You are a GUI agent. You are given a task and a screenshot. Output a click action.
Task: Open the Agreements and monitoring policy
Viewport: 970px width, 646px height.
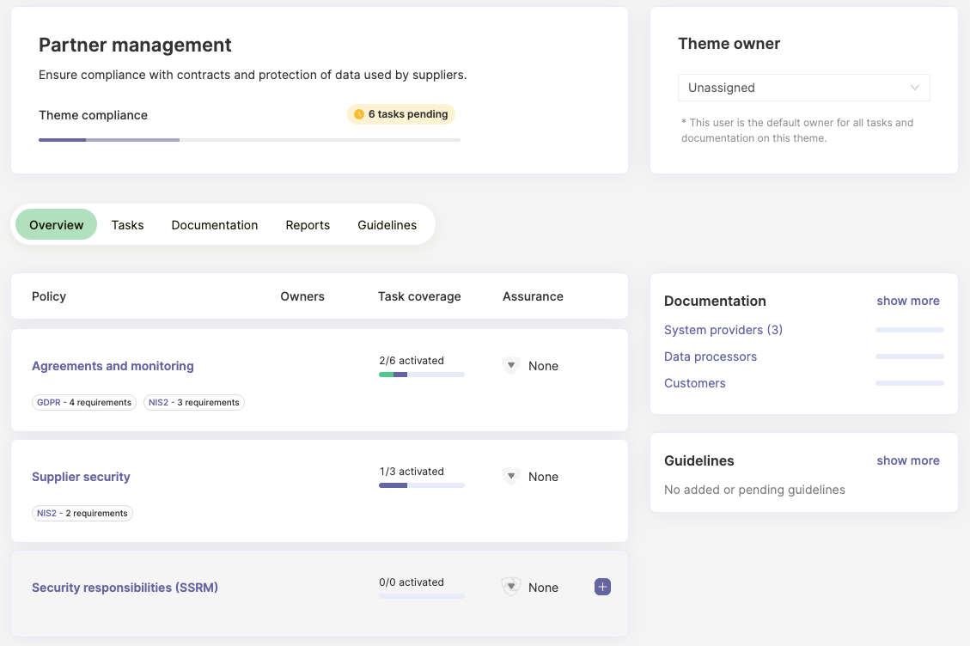pyautogui.click(x=113, y=366)
